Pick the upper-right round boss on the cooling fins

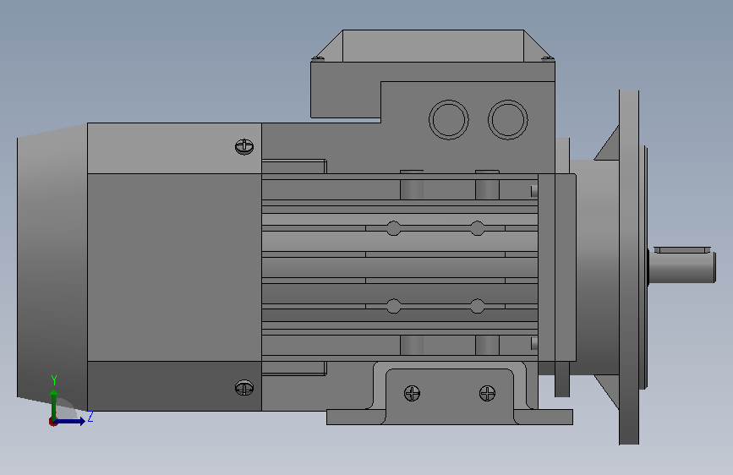coord(478,228)
